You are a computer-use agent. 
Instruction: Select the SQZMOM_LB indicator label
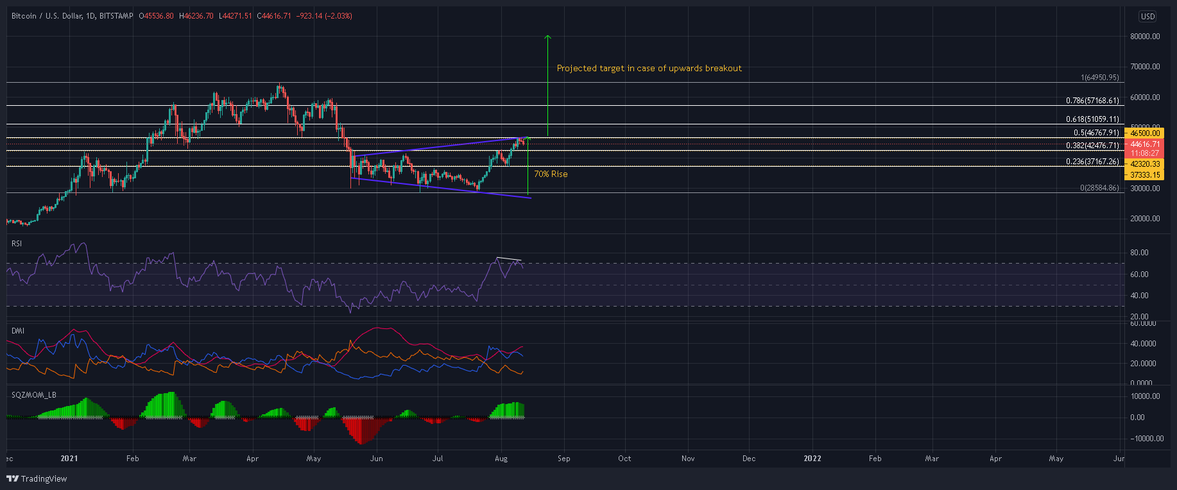point(34,395)
